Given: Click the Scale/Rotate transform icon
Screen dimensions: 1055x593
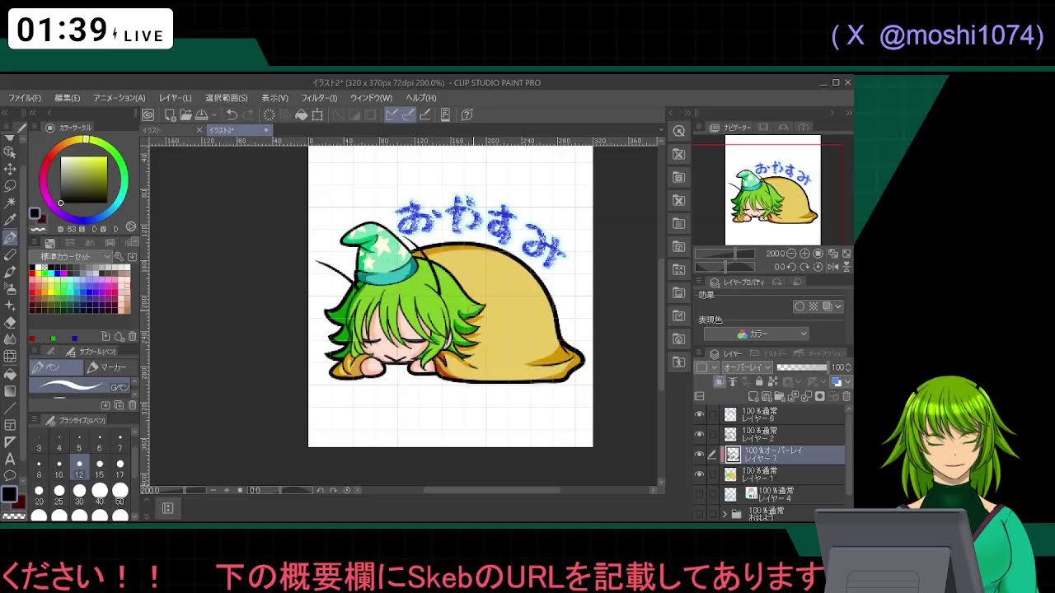Looking at the screenshot, I should (317, 114).
